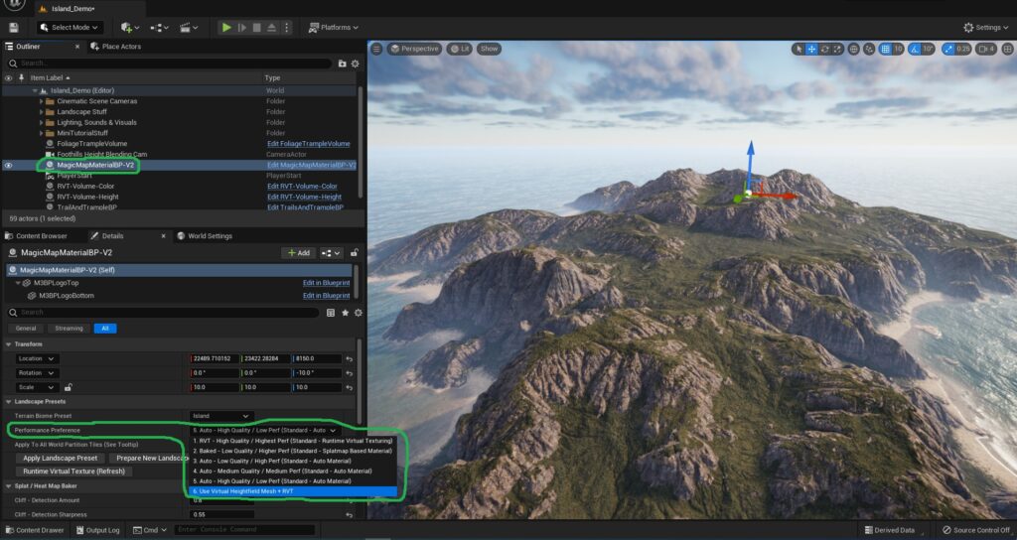Select the All filter in Details

coord(105,329)
